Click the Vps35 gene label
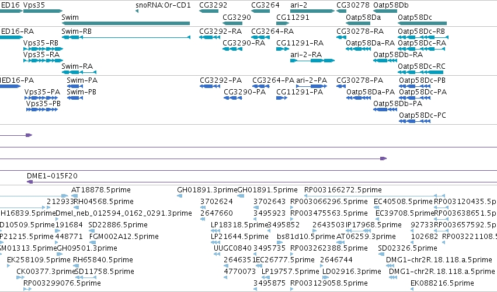Image resolution: width=497 pixels, height=292 pixels. point(34,5)
